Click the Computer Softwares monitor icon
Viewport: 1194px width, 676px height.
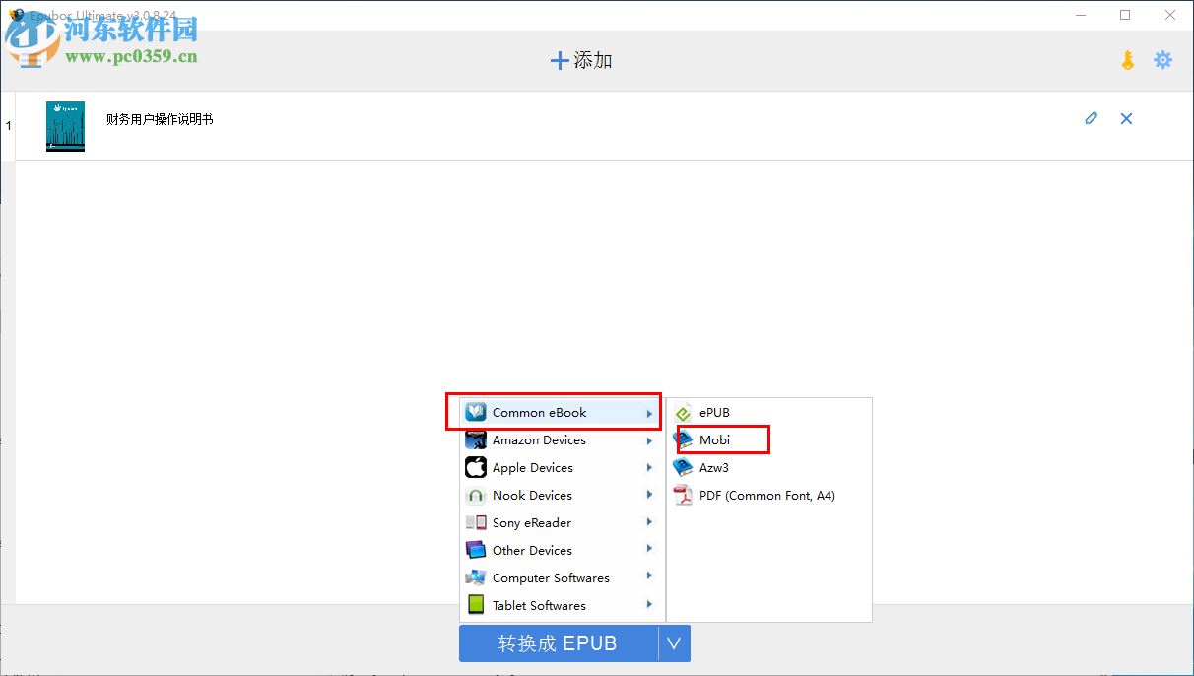pyautogui.click(x=476, y=577)
